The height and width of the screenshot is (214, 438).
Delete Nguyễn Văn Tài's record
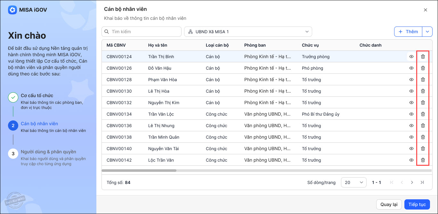pos(423,149)
